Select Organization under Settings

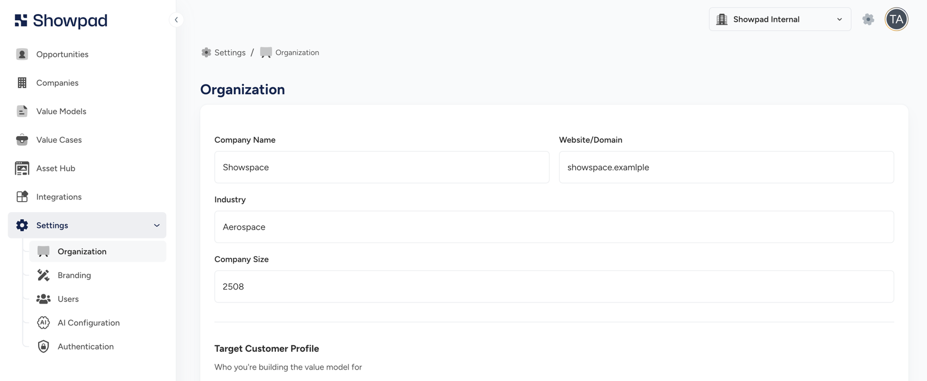(98, 251)
